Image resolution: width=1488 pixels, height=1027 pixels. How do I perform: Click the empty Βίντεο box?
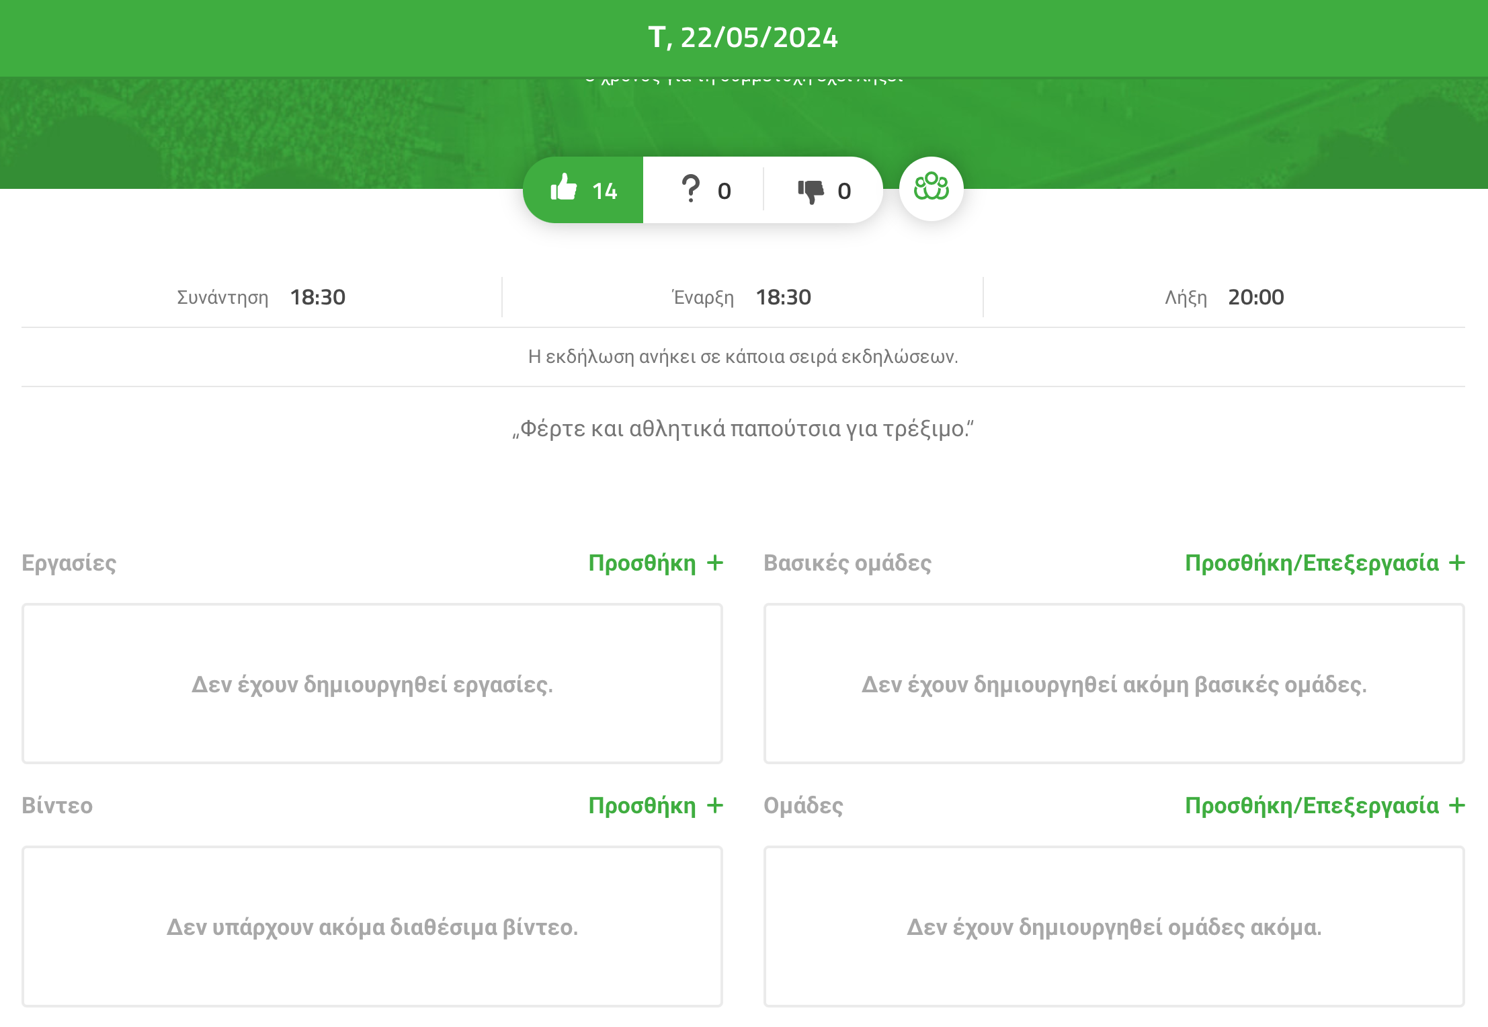click(x=372, y=926)
